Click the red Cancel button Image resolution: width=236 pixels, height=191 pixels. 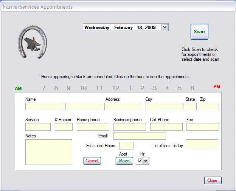click(x=92, y=161)
